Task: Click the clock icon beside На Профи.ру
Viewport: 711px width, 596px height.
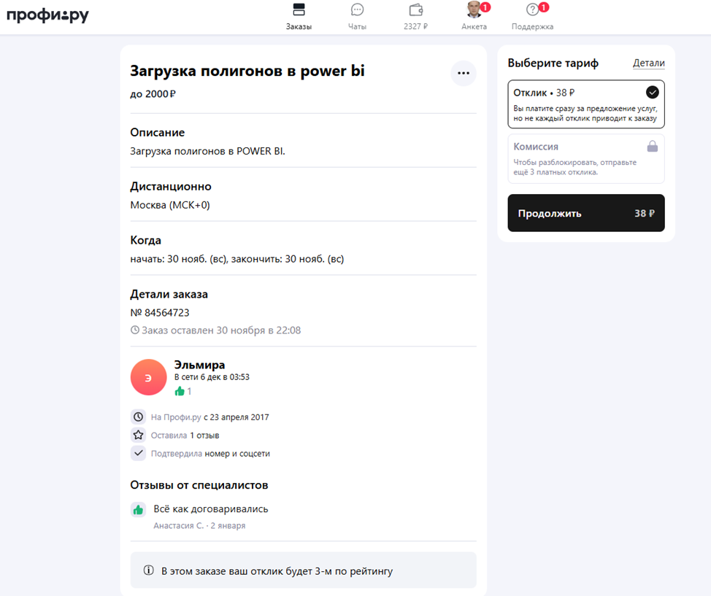Action: pyautogui.click(x=138, y=417)
